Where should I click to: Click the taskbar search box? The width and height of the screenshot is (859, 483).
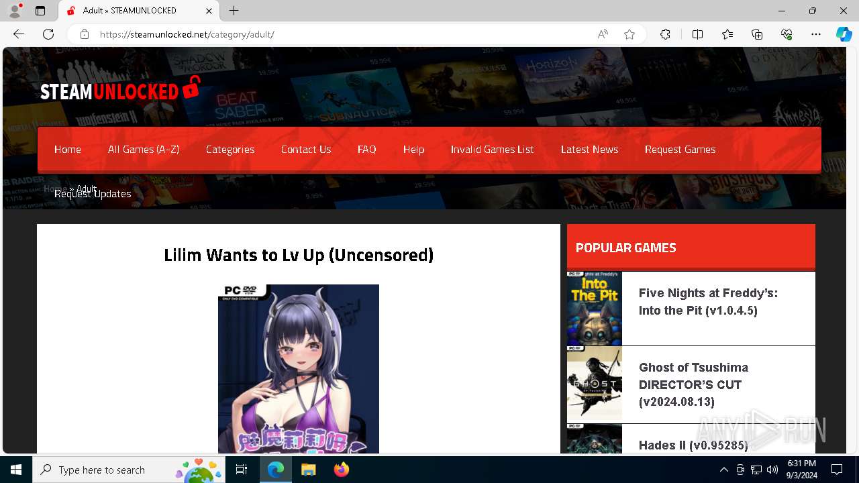click(130, 470)
